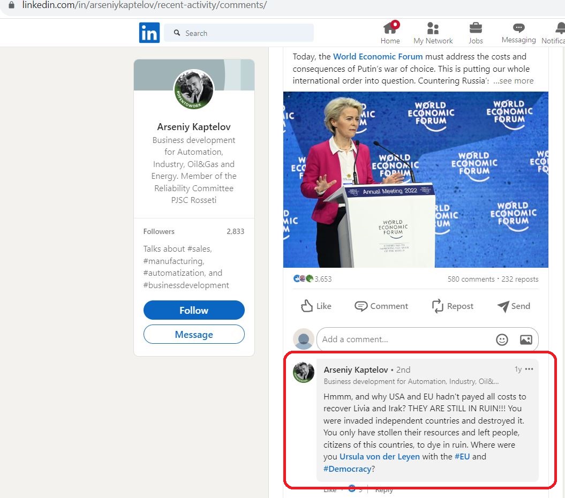Open the comment's three-dot options menu

tap(529, 369)
